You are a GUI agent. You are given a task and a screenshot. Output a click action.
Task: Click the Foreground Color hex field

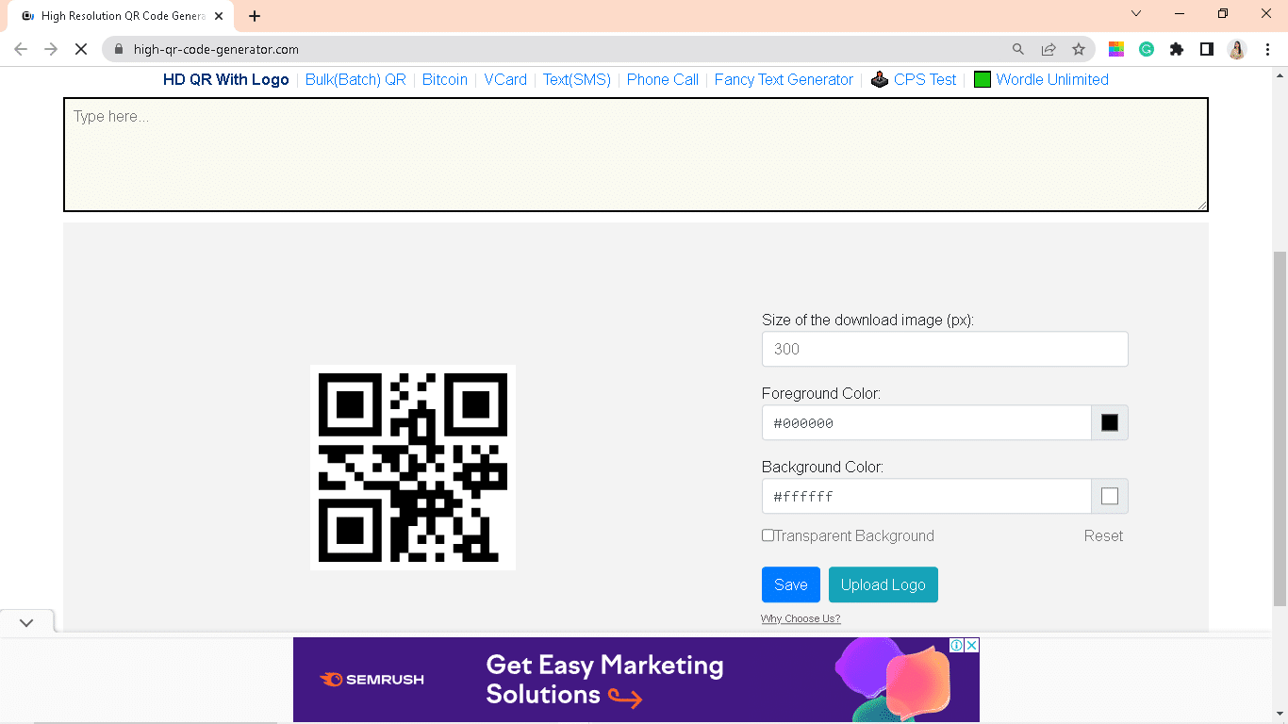[927, 422]
